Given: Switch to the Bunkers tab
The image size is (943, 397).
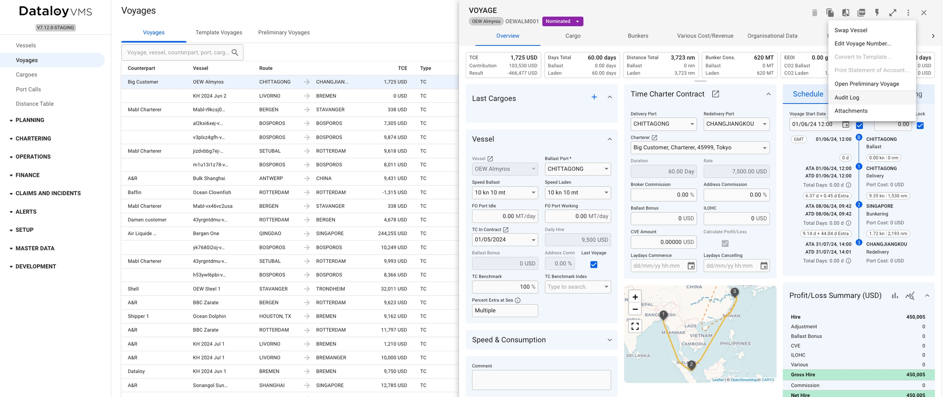Looking at the screenshot, I should pyautogui.click(x=638, y=36).
